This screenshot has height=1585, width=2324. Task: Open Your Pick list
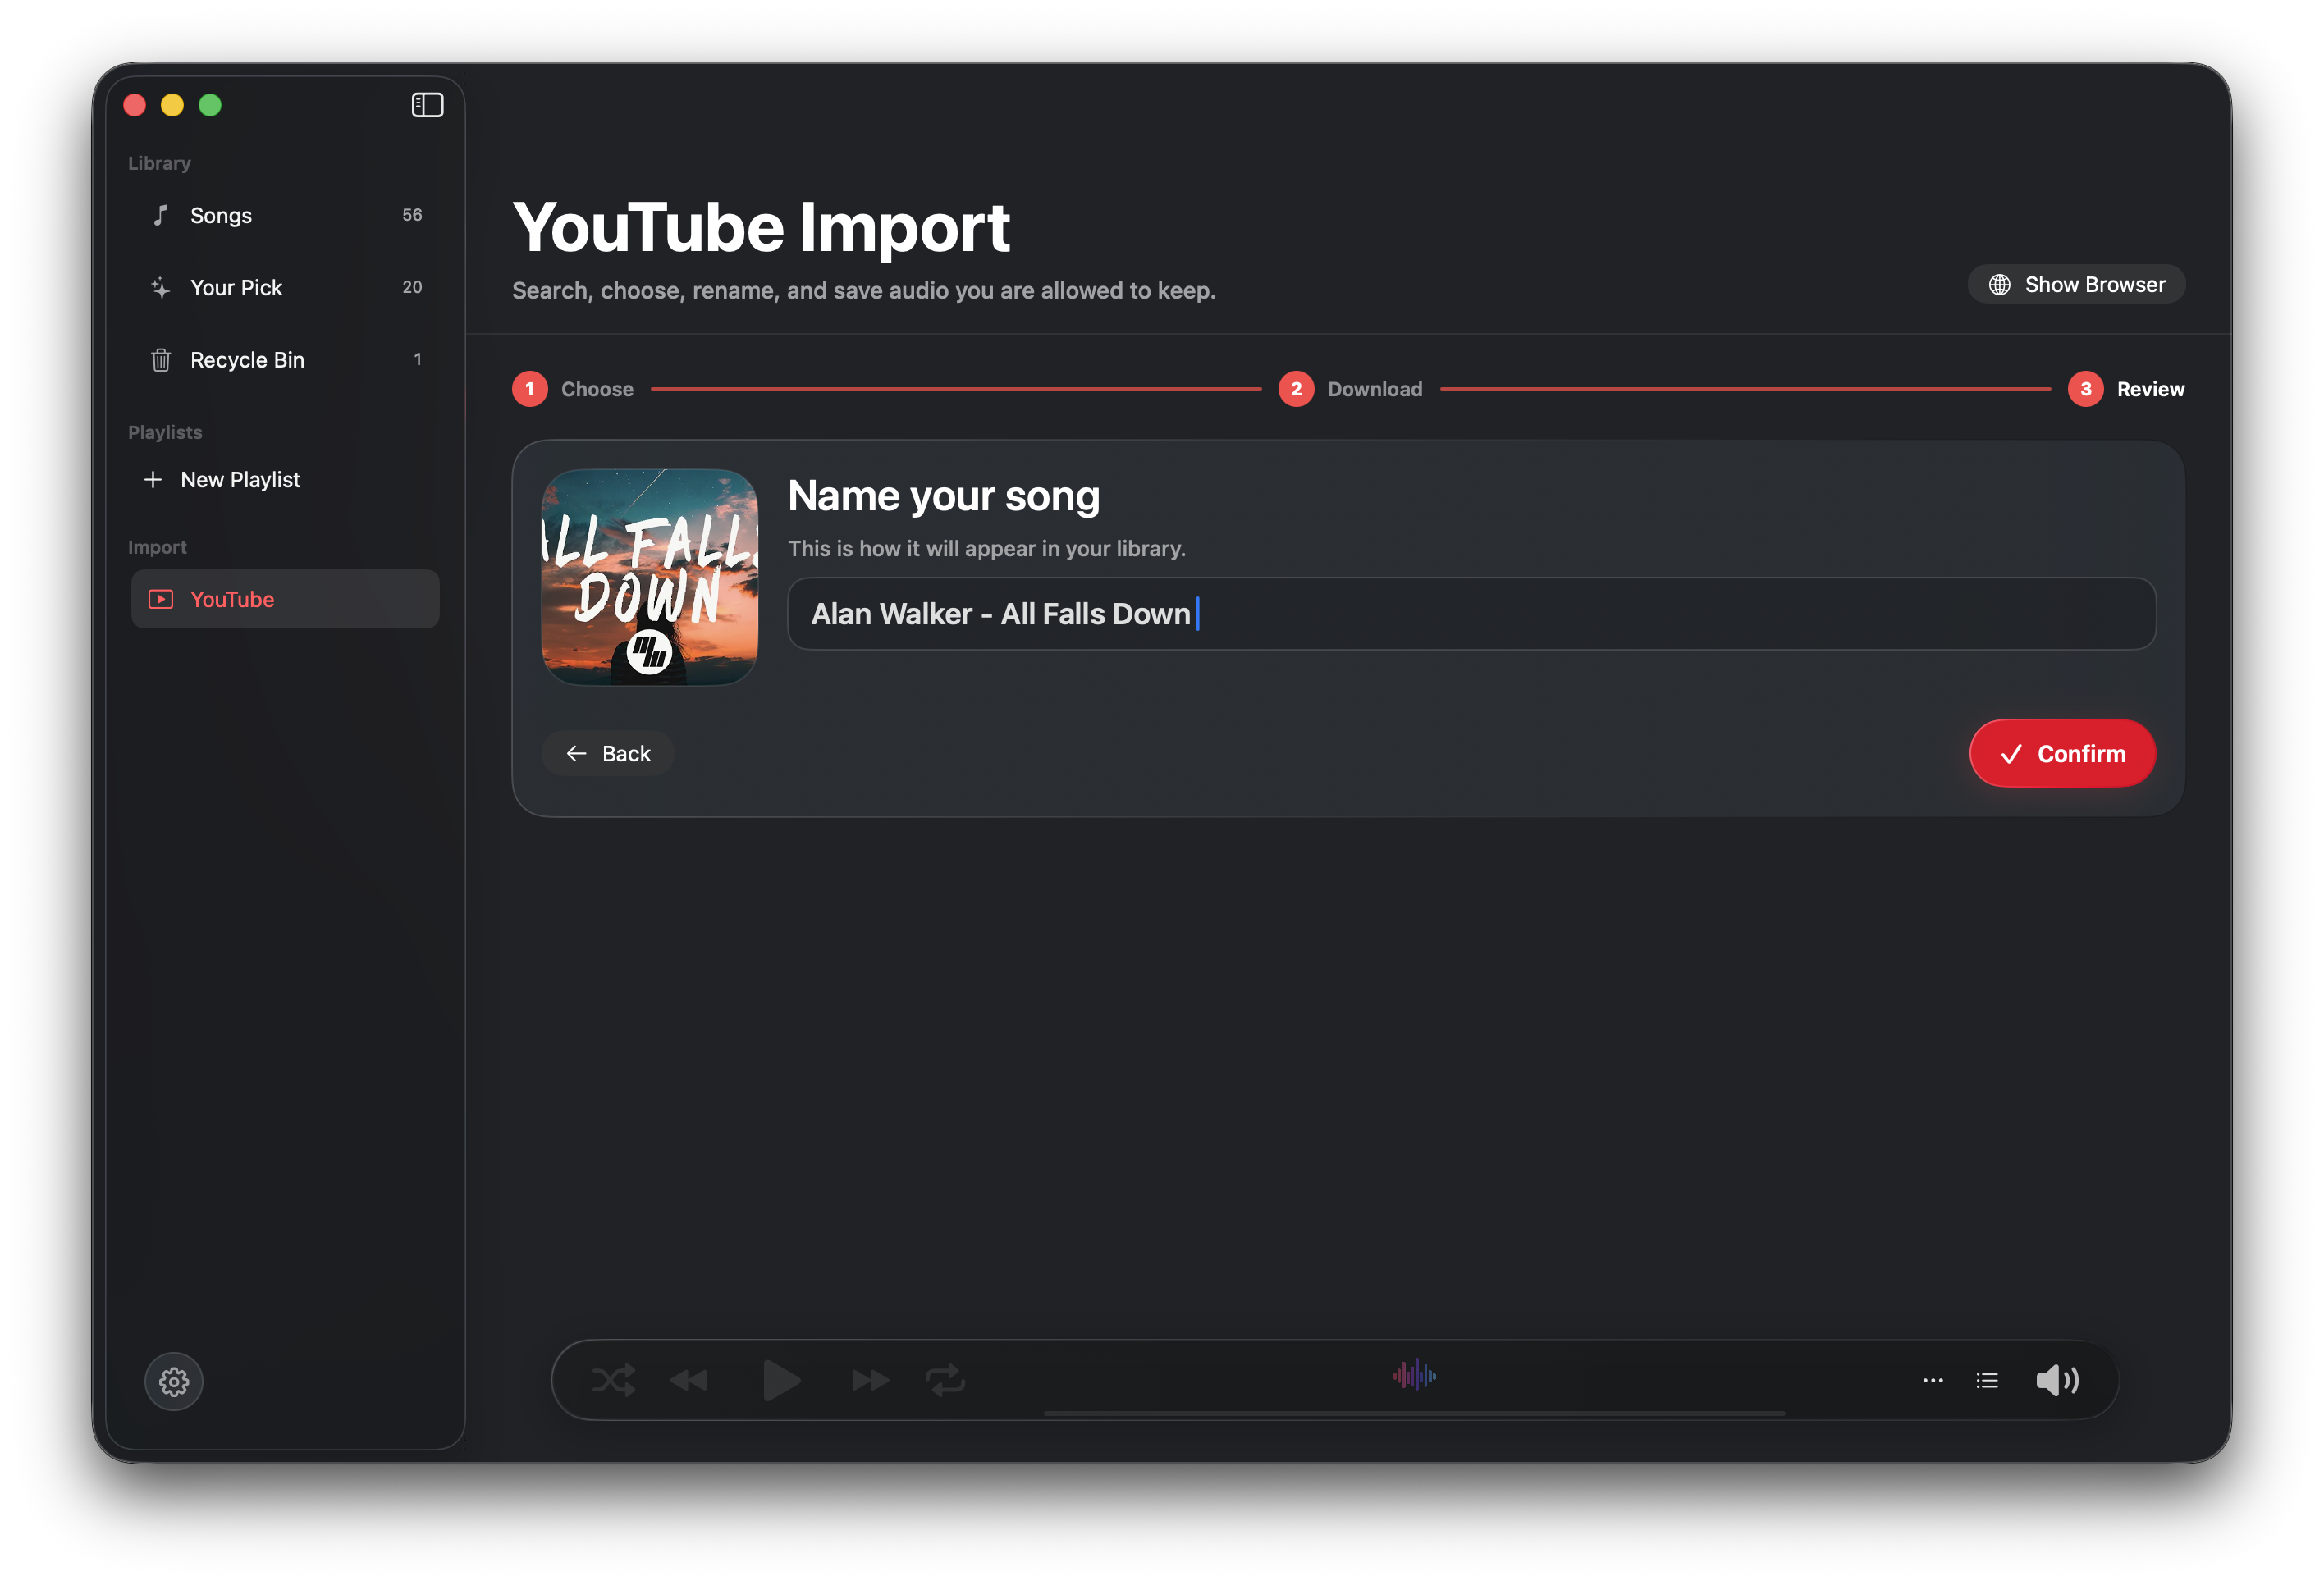coord(285,287)
